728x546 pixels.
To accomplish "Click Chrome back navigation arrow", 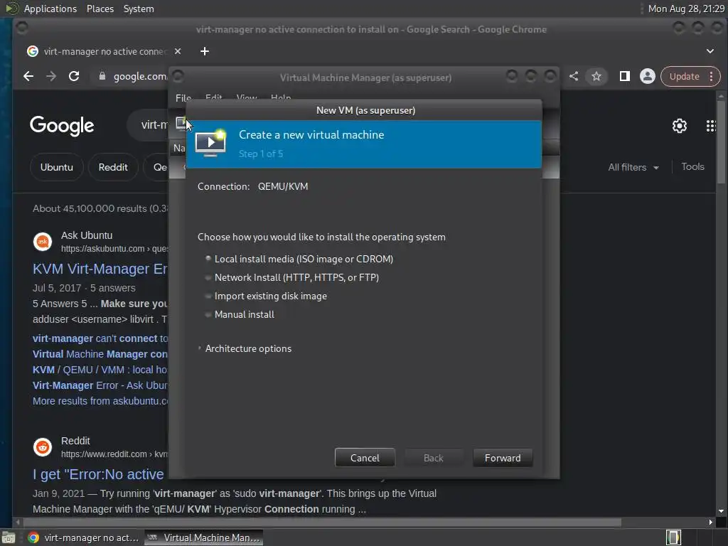I will tap(28, 76).
